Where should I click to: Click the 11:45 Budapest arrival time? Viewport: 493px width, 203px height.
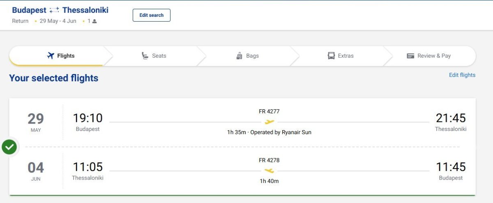pos(451,167)
